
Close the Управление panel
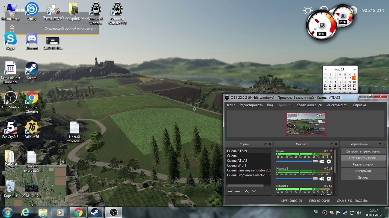tap(384, 144)
